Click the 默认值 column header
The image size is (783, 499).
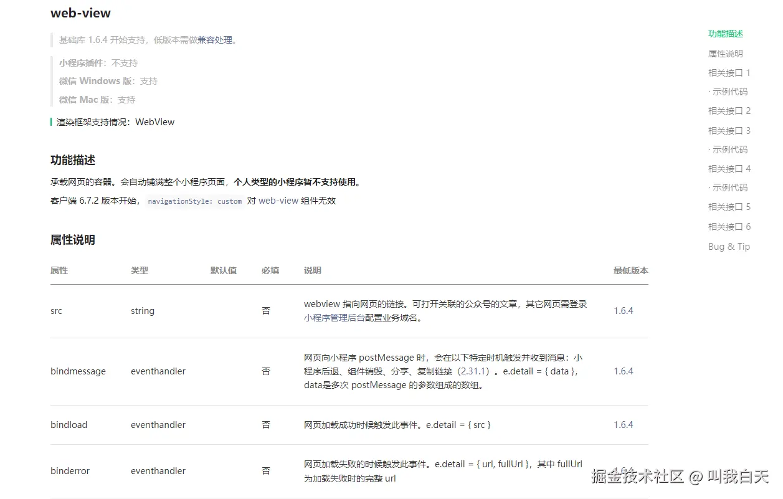click(224, 270)
